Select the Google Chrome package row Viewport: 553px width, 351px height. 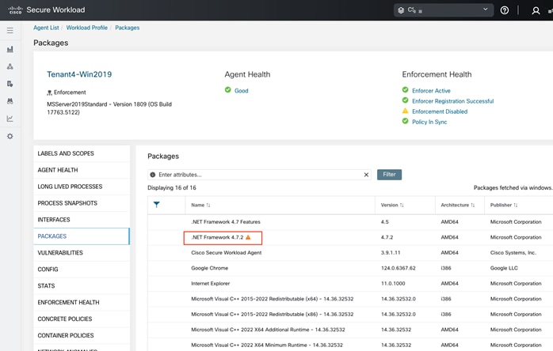pos(350,268)
